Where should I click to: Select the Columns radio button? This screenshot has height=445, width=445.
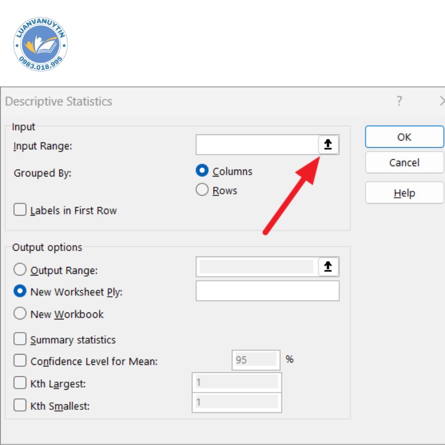click(202, 171)
